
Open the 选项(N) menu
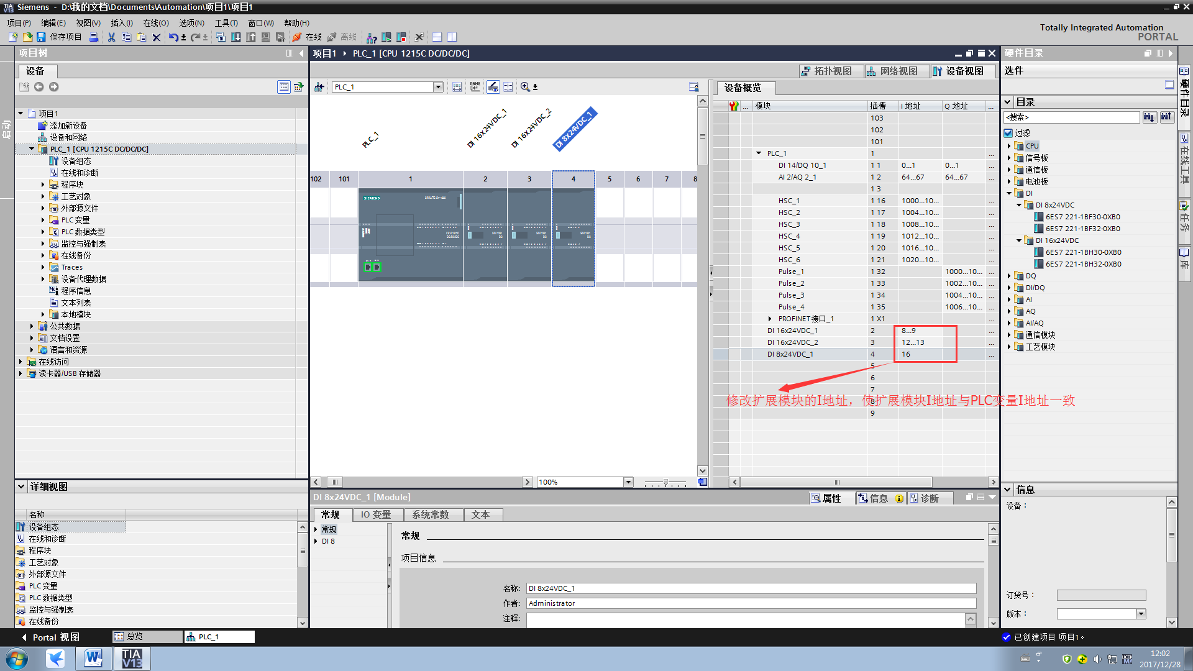tap(191, 23)
